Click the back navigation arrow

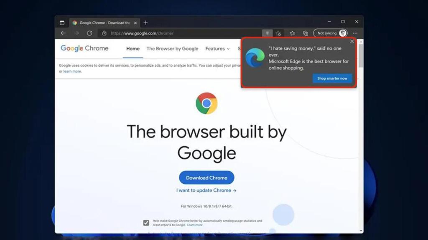point(63,33)
